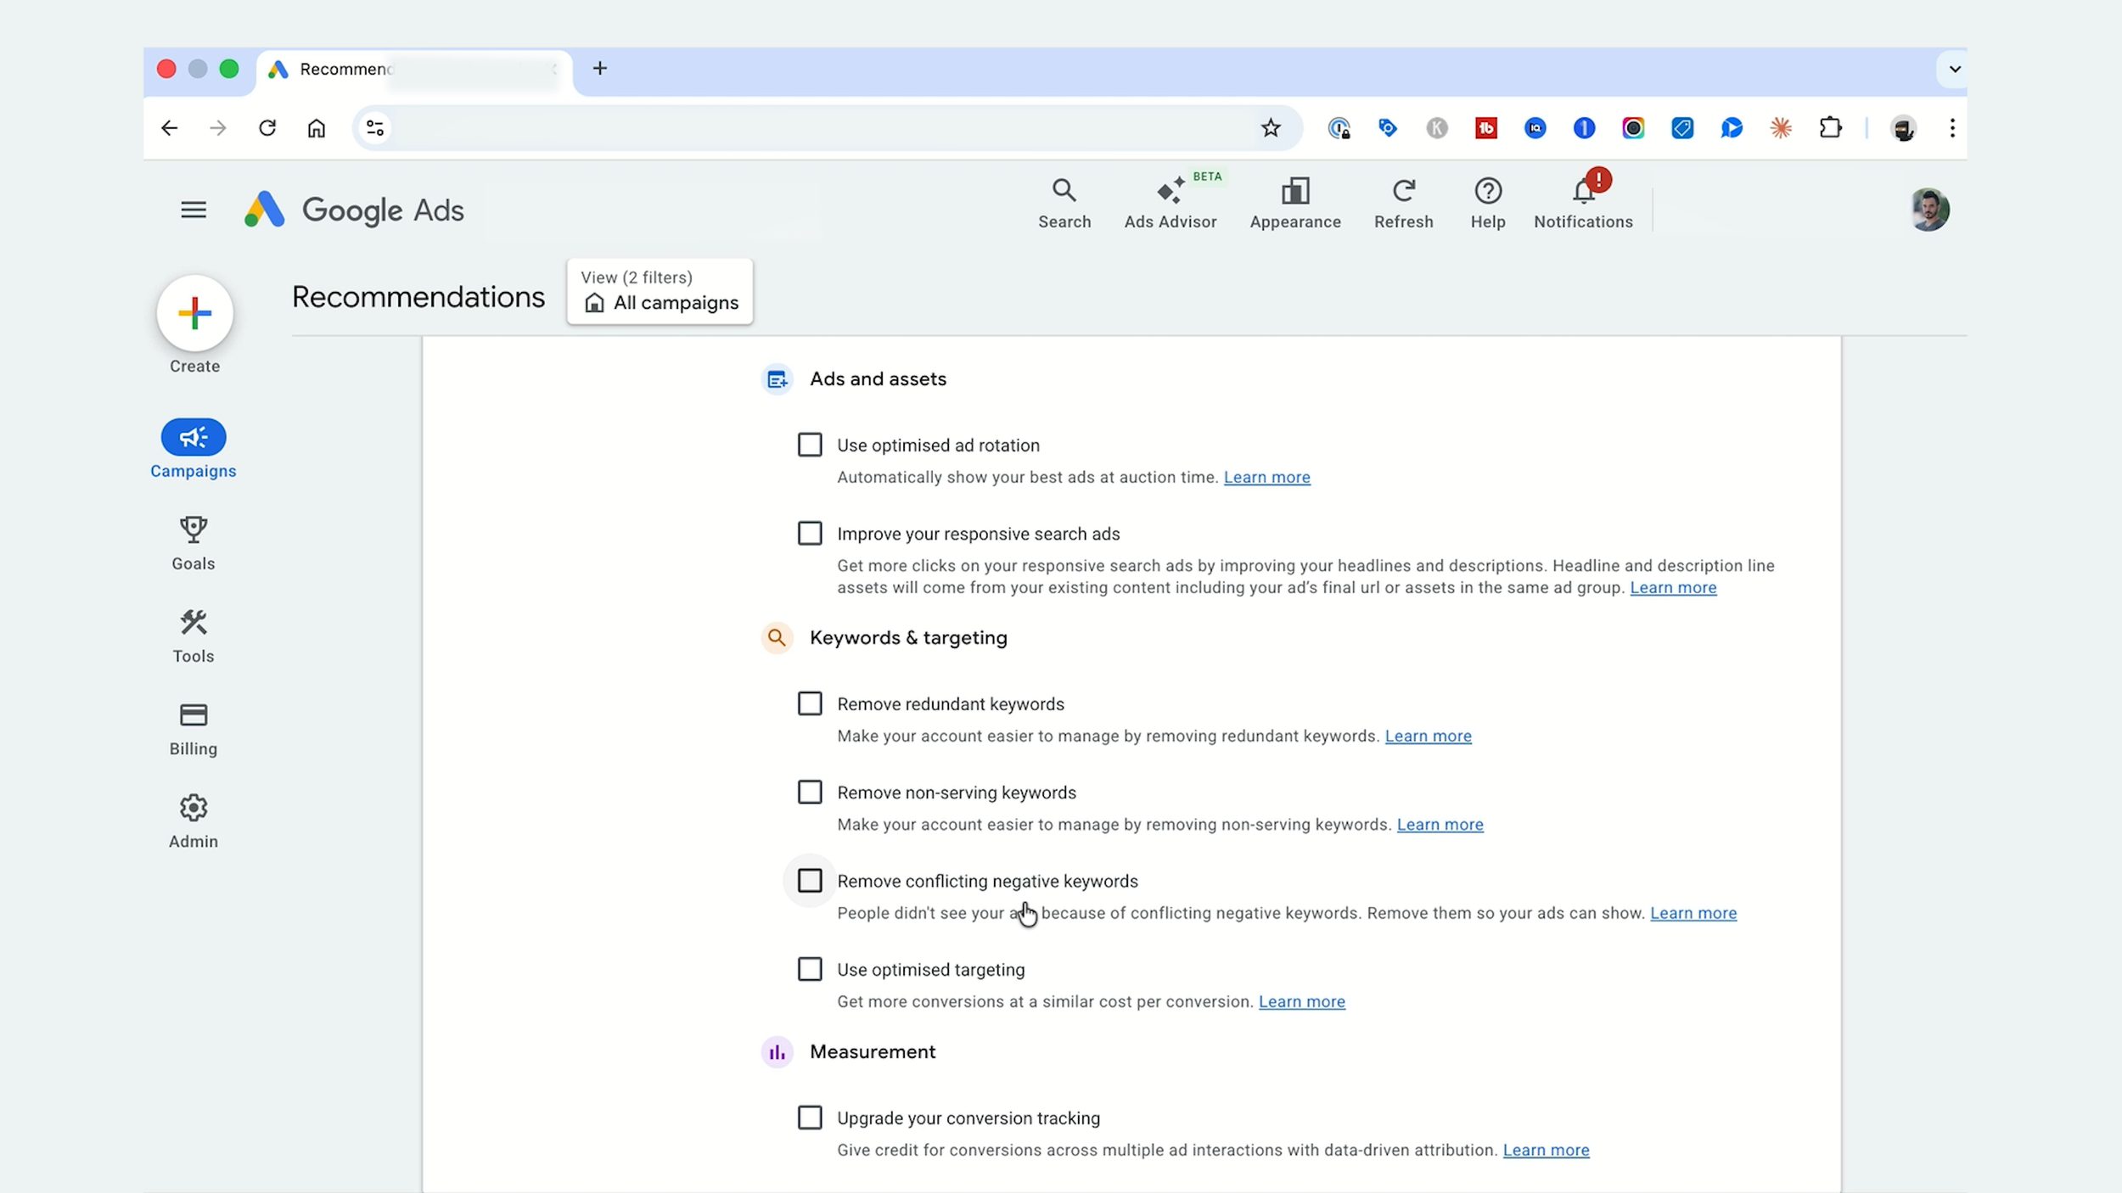The image size is (2122, 1193).
Task: Open Learn more for conflicting negative keywords
Action: (x=1693, y=914)
